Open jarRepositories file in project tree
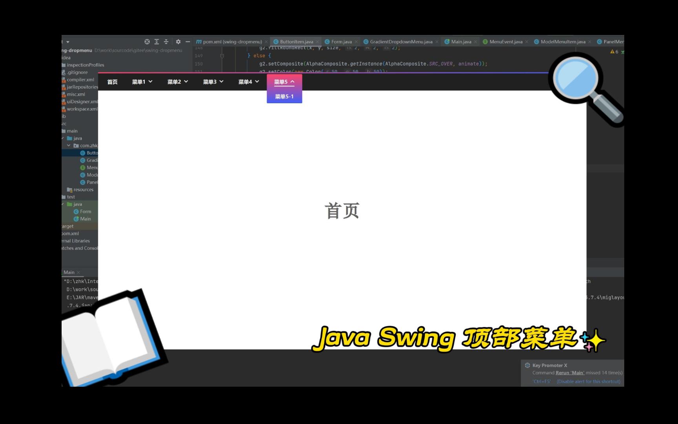This screenshot has width=678, height=424. pyautogui.click(x=80, y=87)
